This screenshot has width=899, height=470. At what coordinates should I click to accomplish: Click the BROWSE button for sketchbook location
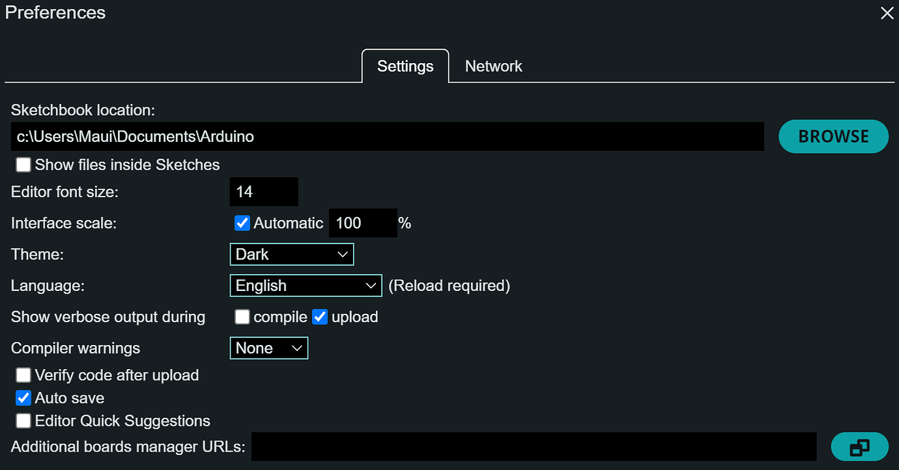point(833,137)
